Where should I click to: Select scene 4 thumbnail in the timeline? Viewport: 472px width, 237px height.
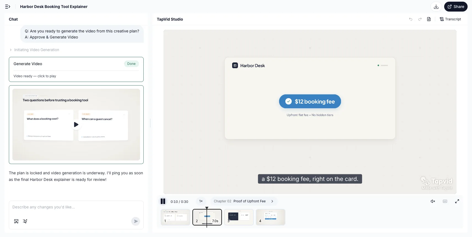(x=270, y=217)
